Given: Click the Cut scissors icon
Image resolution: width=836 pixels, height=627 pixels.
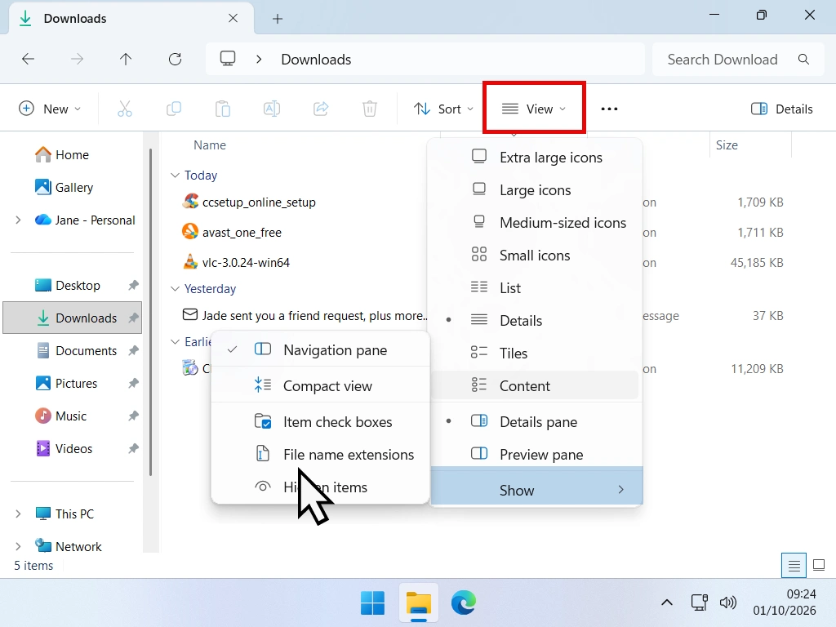Looking at the screenshot, I should [x=124, y=109].
